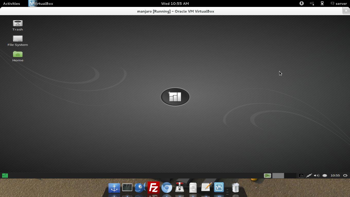Open the Chromium browser in the dock
This screenshot has width=350, height=197.
[x=167, y=188]
